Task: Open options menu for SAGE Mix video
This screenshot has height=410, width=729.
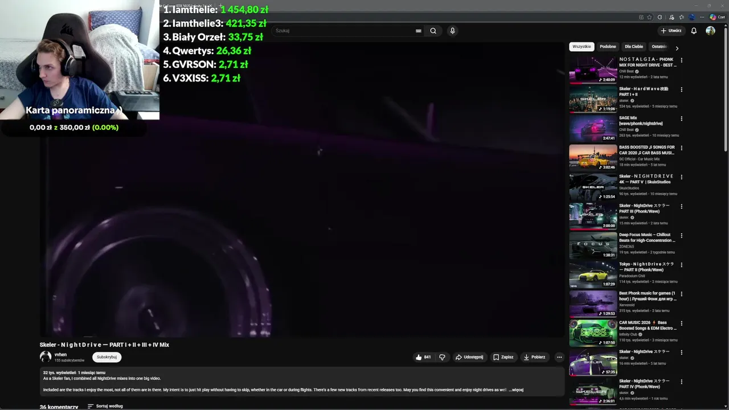Action: pos(681,119)
